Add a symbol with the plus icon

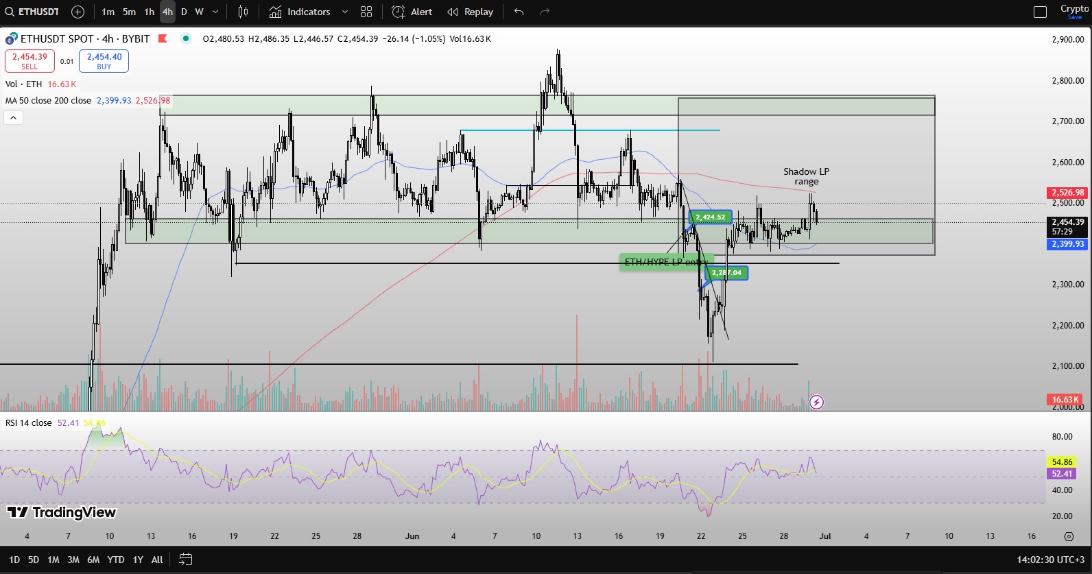point(78,12)
